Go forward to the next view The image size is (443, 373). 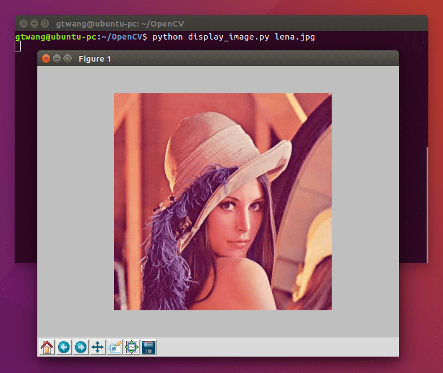(81, 347)
